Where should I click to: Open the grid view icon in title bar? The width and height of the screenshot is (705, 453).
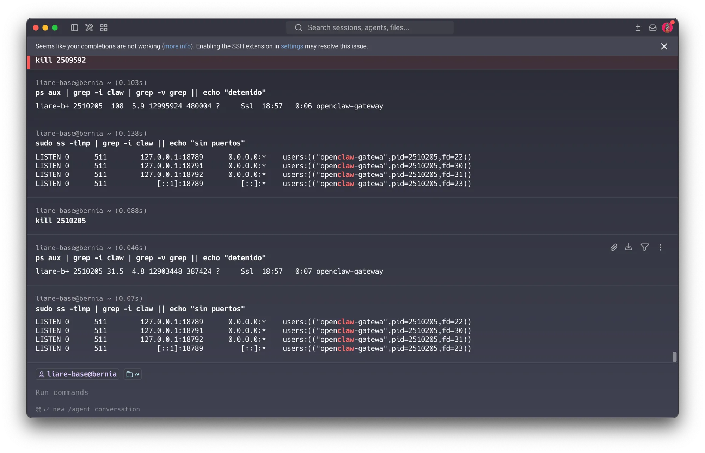(x=104, y=27)
